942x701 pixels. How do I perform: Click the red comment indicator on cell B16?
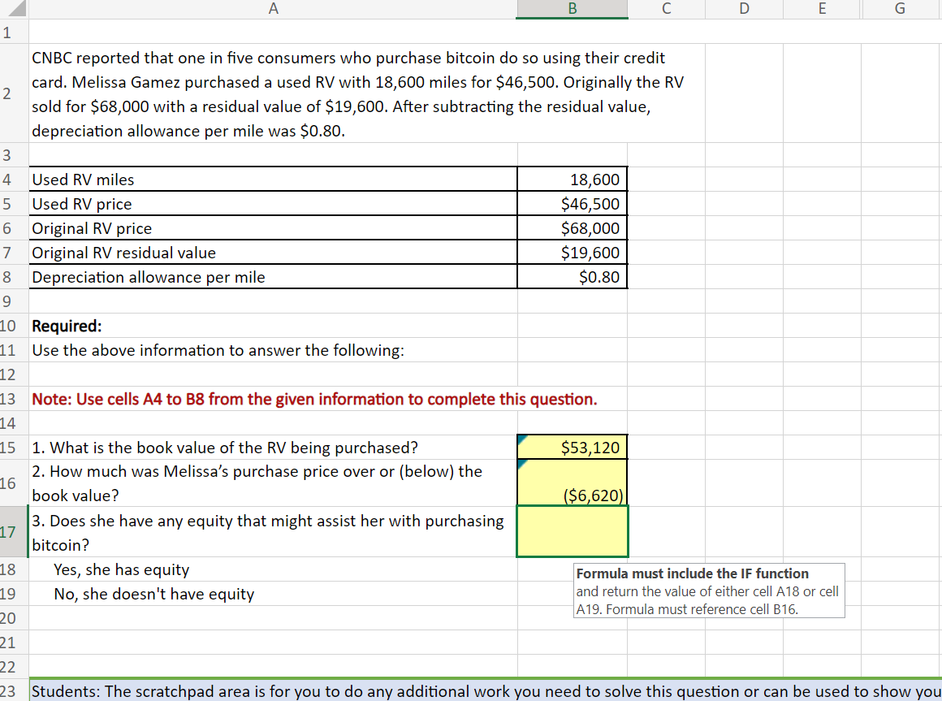tap(521, 465)
